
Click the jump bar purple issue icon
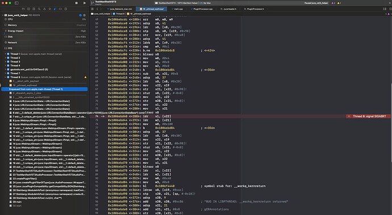click(389, 14)
